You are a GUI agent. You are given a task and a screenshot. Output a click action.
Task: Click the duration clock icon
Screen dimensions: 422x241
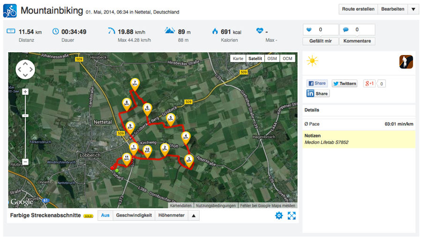(x=55, y=31)
